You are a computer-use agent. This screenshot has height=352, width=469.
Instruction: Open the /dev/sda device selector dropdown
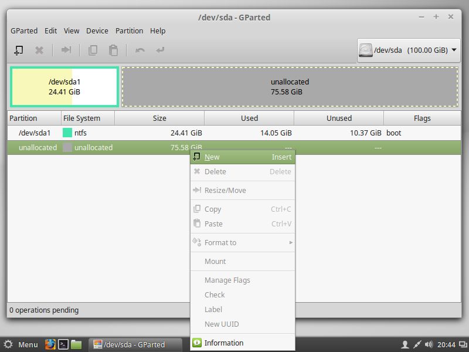pos(409,50)
